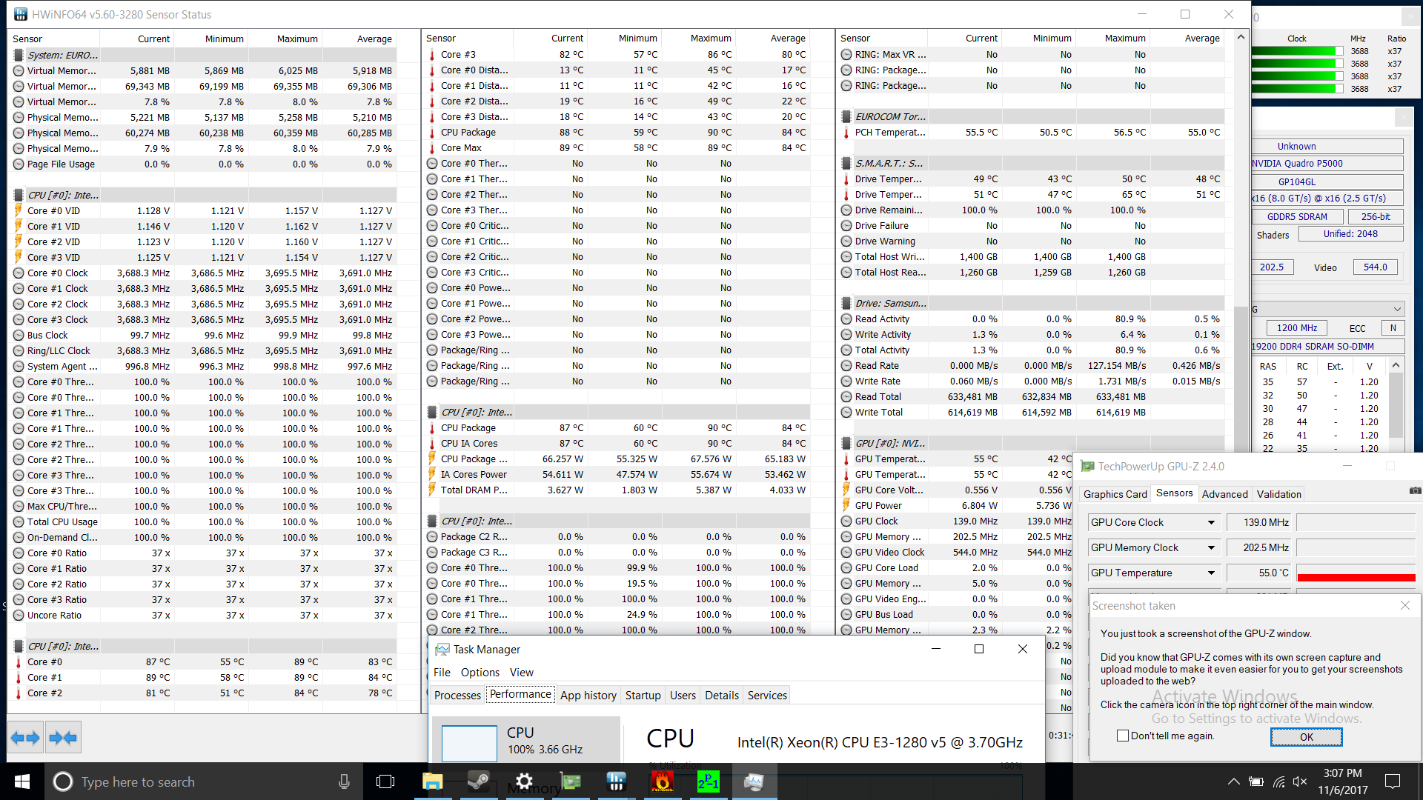This screenshot has height=800, width=1423.
Task: Click the HWiNFO scrollbar up arrow
Action: pyautogui.click(x=1241, y=37)
